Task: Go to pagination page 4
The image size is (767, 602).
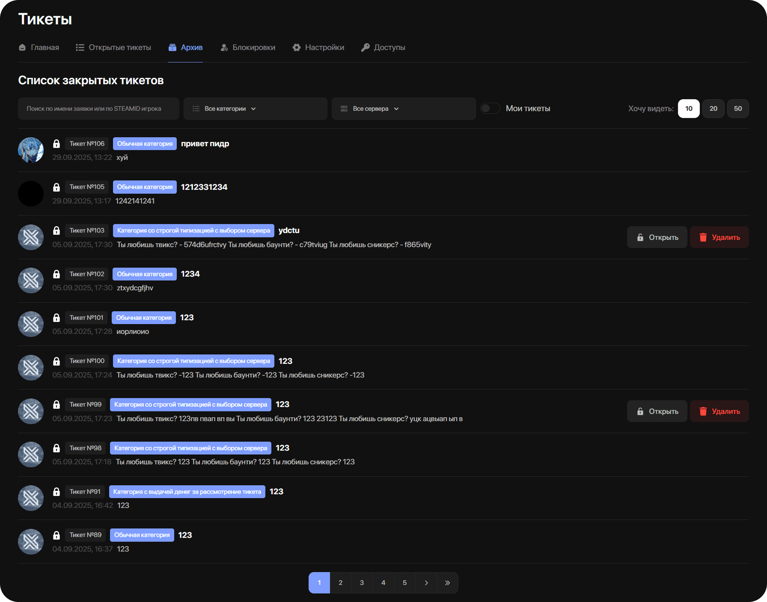Action: [x=383, y=583]
